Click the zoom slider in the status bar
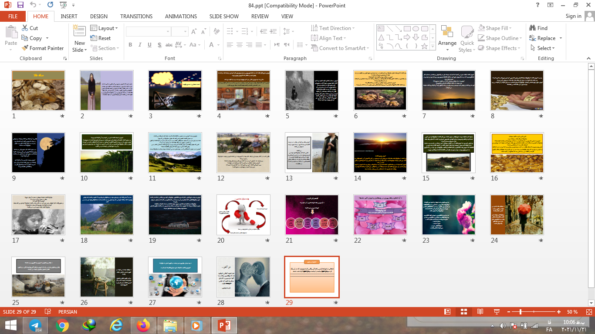This screenshot has height=334, width=595. coord(521,312)
